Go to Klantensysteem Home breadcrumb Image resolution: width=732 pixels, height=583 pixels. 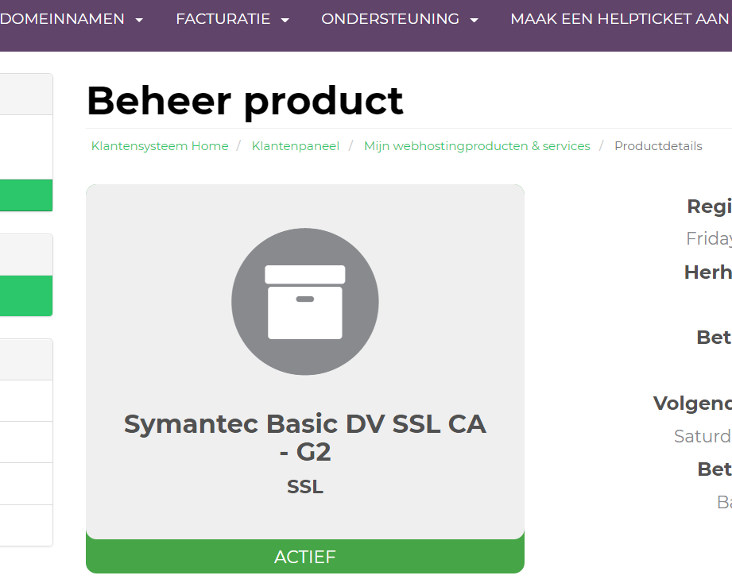click(x=160, y=146)
